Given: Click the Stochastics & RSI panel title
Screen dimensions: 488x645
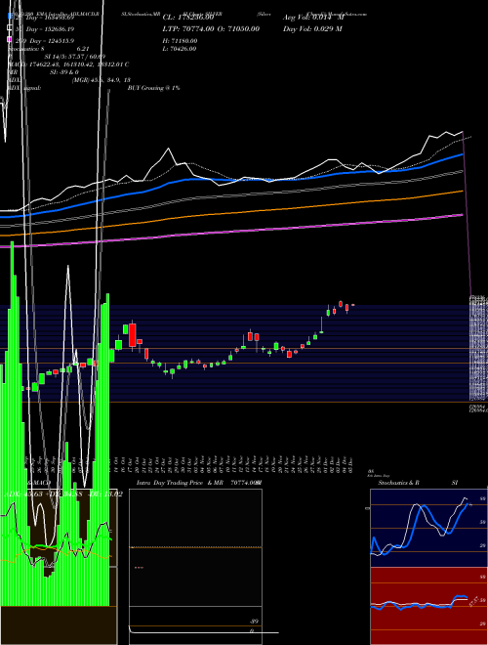Looking at the screenshot, I should [x=418, y=483].
